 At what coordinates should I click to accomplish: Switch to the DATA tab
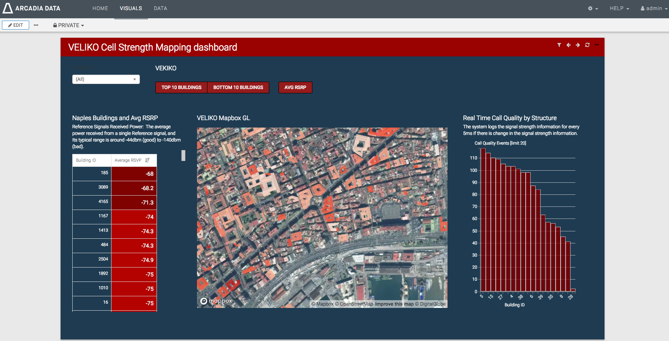(160, 9)
